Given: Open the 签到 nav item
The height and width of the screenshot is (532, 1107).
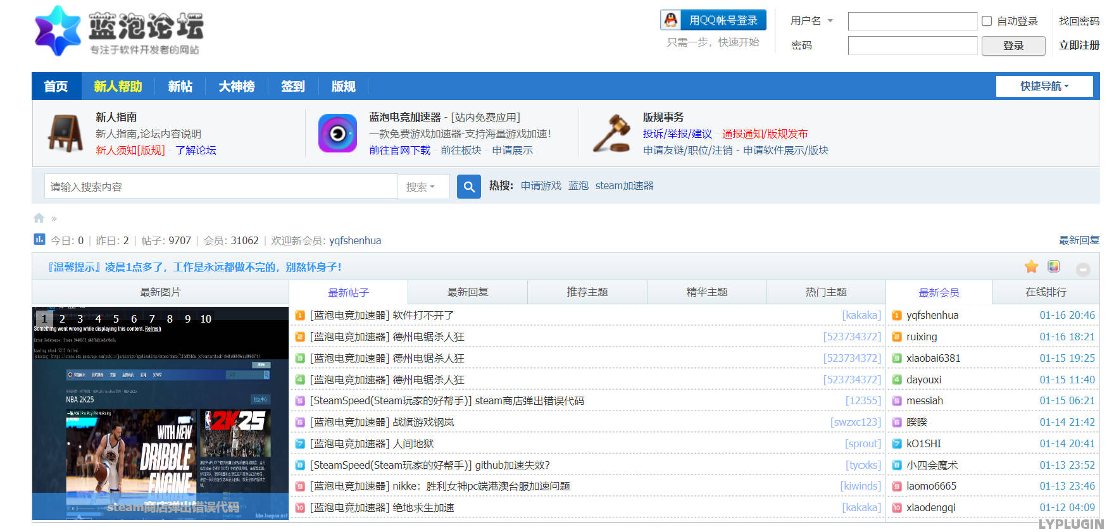Looking at the screenshot, I should (293, 86).
